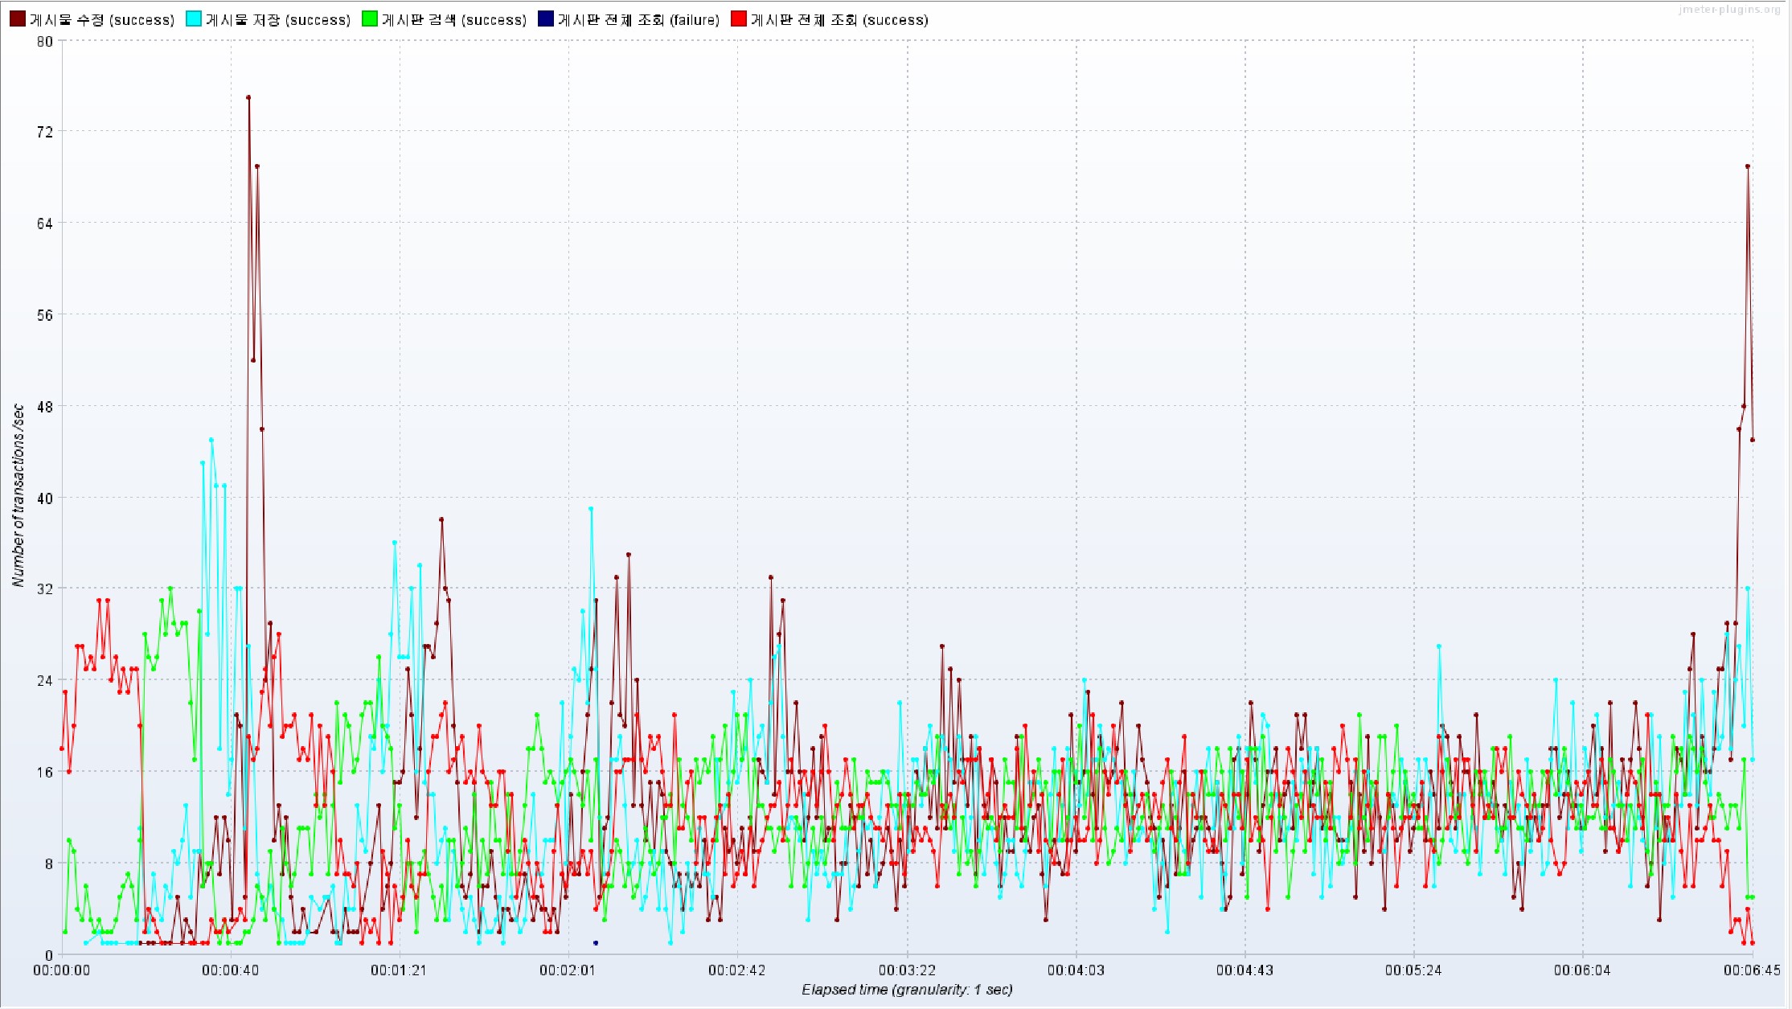Select the 게시물 저장 (success) legend label
Image resolution: width=1792 pixels, height=1009 pixels.
[x=277, y=20]
